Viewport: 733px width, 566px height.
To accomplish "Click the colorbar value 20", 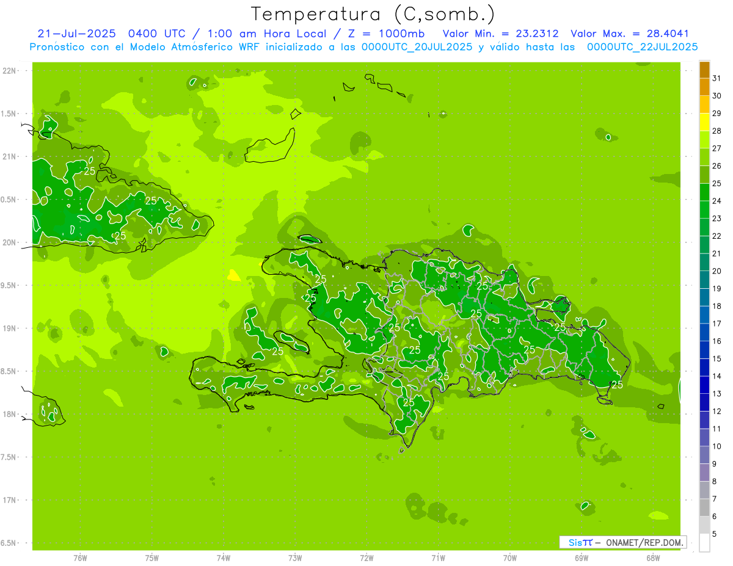I will click(x=717, y=271).
